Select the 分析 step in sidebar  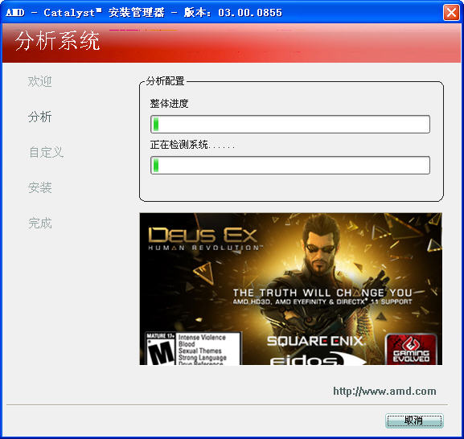(40, 117)
